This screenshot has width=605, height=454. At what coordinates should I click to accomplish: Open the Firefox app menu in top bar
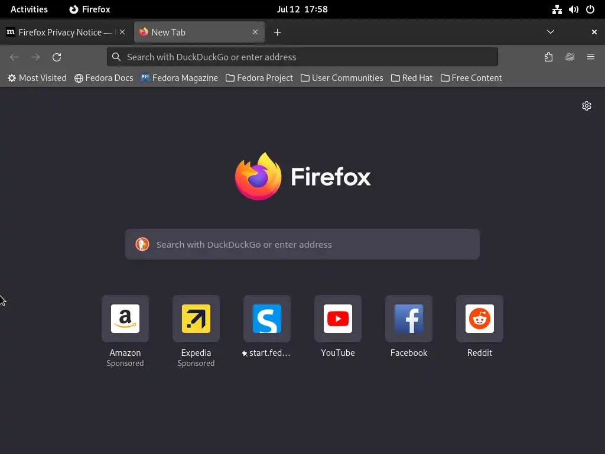coord(90,9)
